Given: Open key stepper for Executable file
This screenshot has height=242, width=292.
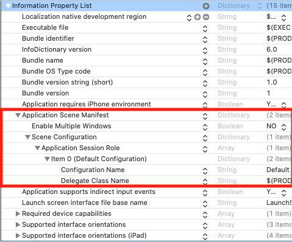Looking at the screenshot, I should click(205, 29).
